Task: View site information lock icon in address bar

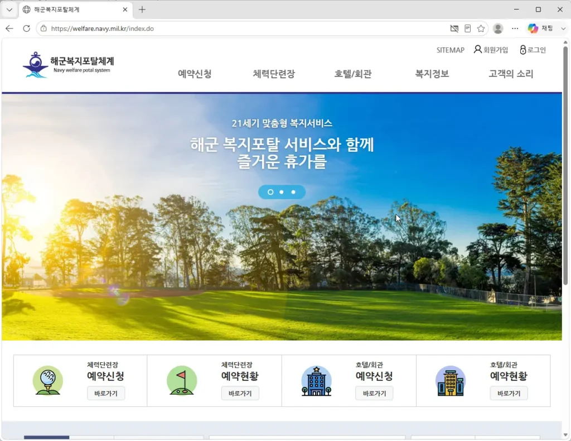Action: click(x=43, y=28)
